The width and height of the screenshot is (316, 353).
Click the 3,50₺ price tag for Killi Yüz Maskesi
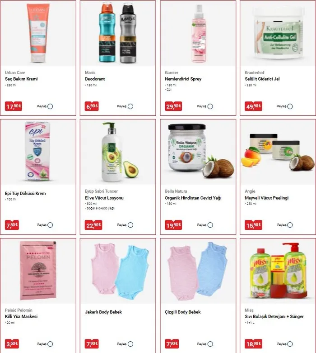(12, 344)
